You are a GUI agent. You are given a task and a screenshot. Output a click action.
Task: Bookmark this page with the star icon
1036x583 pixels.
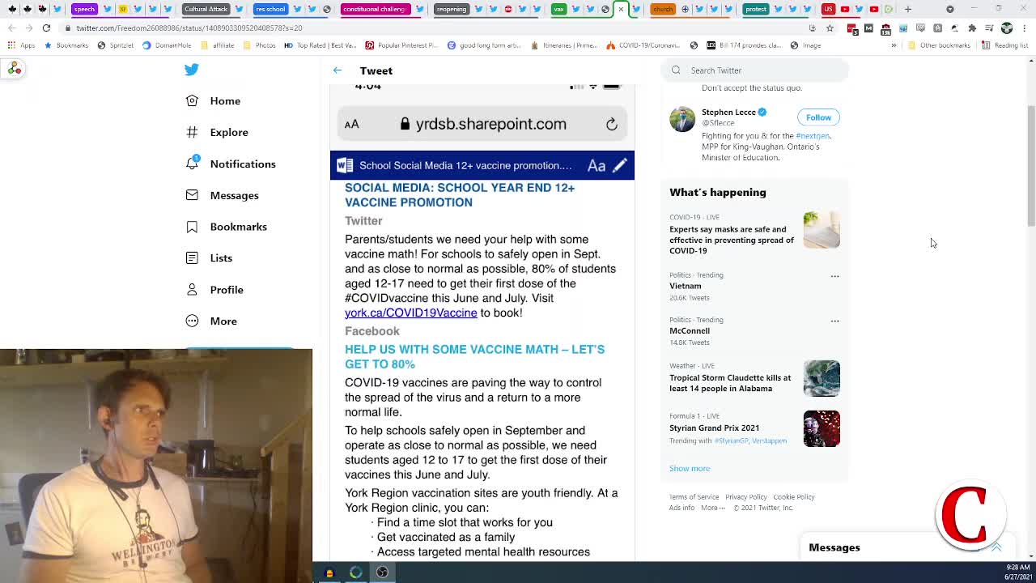pyautogui.click(x=830, y=28)
